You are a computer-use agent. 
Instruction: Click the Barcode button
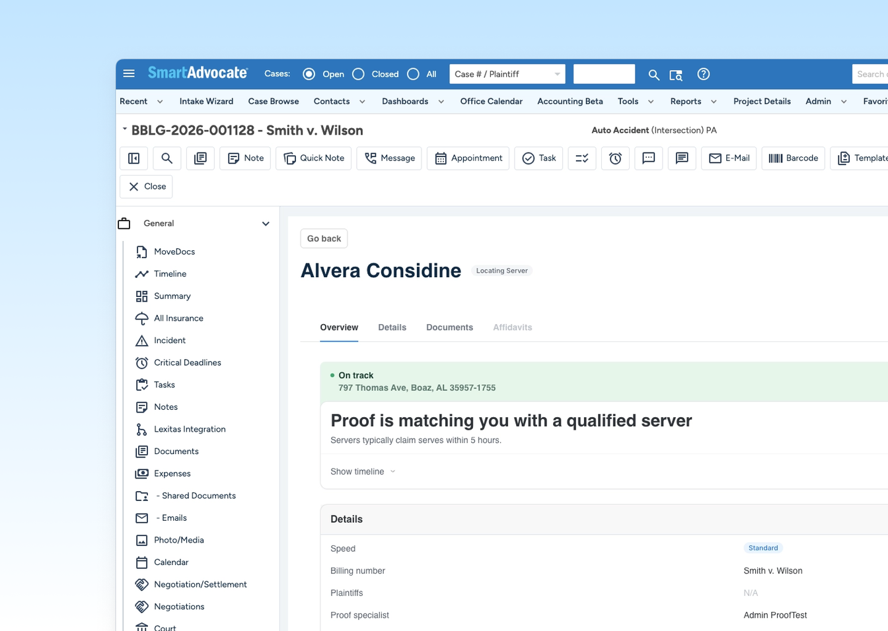tap(794, 158)
